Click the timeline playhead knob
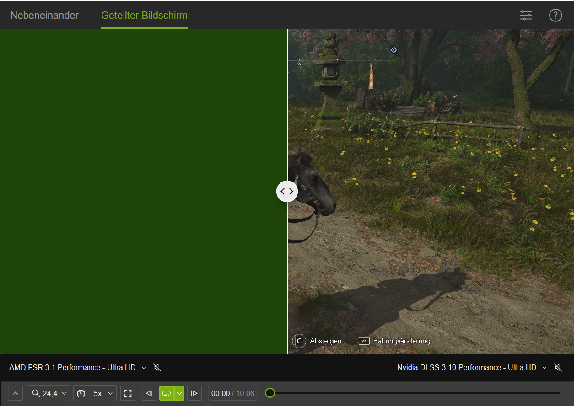The image size is (577, 407). point(270,393)
